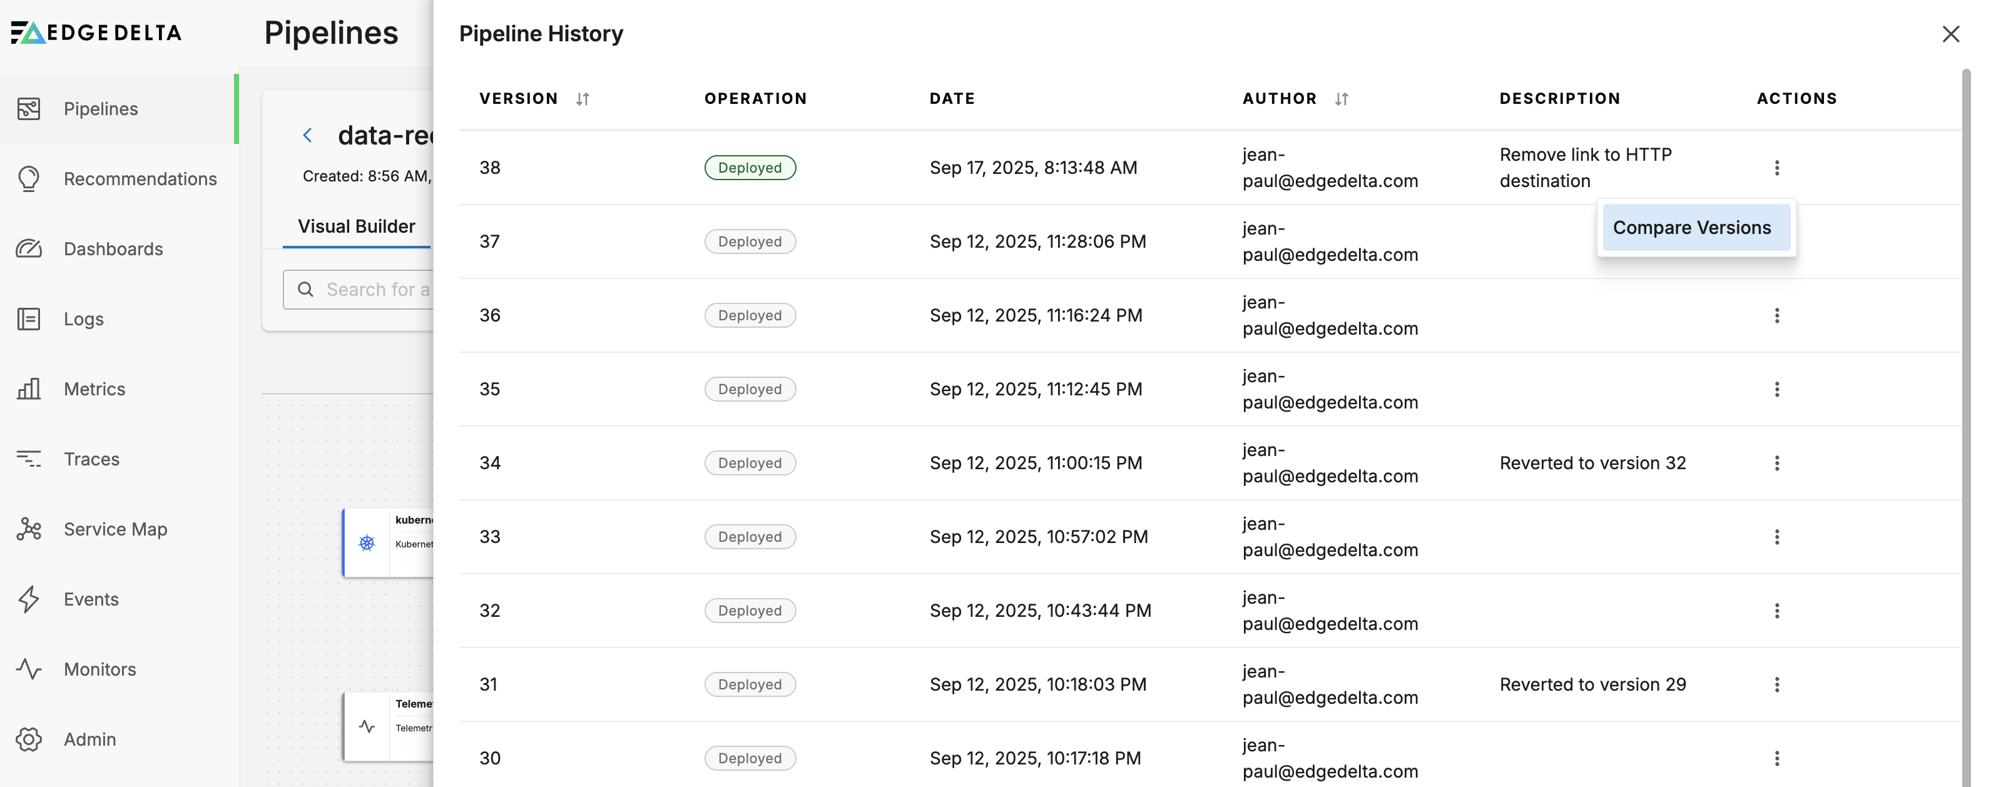Image resolution: width=1991 pixels, height=787 pixels.
Task: Click Deployed badge for version 34
Action: tap(750, 463)
